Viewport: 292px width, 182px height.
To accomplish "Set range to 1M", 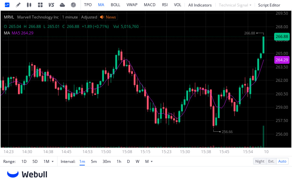I will click(x=46, y=162).
